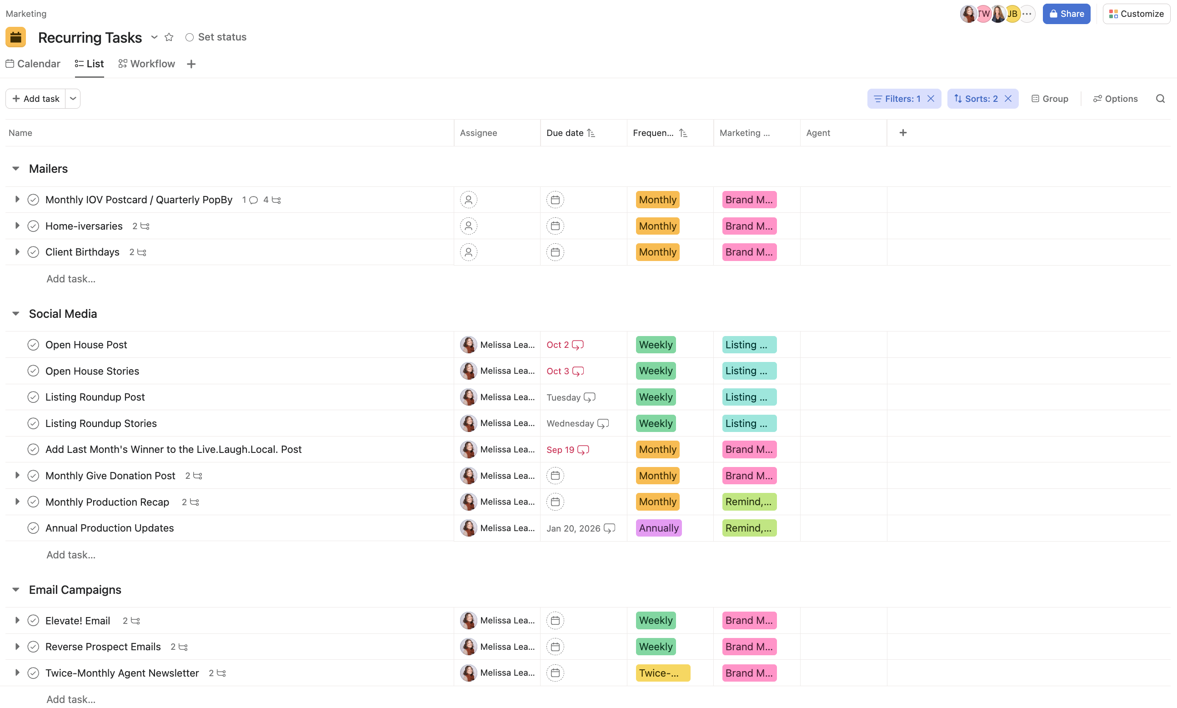Mark Open House Post complete
Viewport: 1177px width, 708px height.
coord(33,344)
